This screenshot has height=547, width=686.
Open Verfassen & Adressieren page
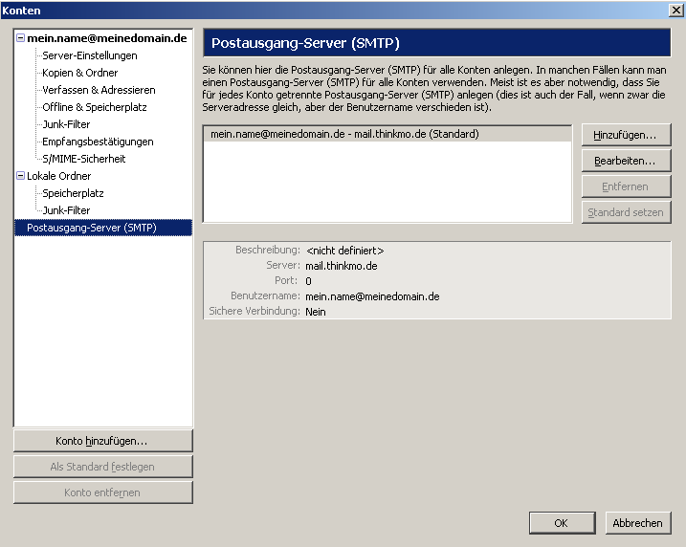click(x=98, y=90)
